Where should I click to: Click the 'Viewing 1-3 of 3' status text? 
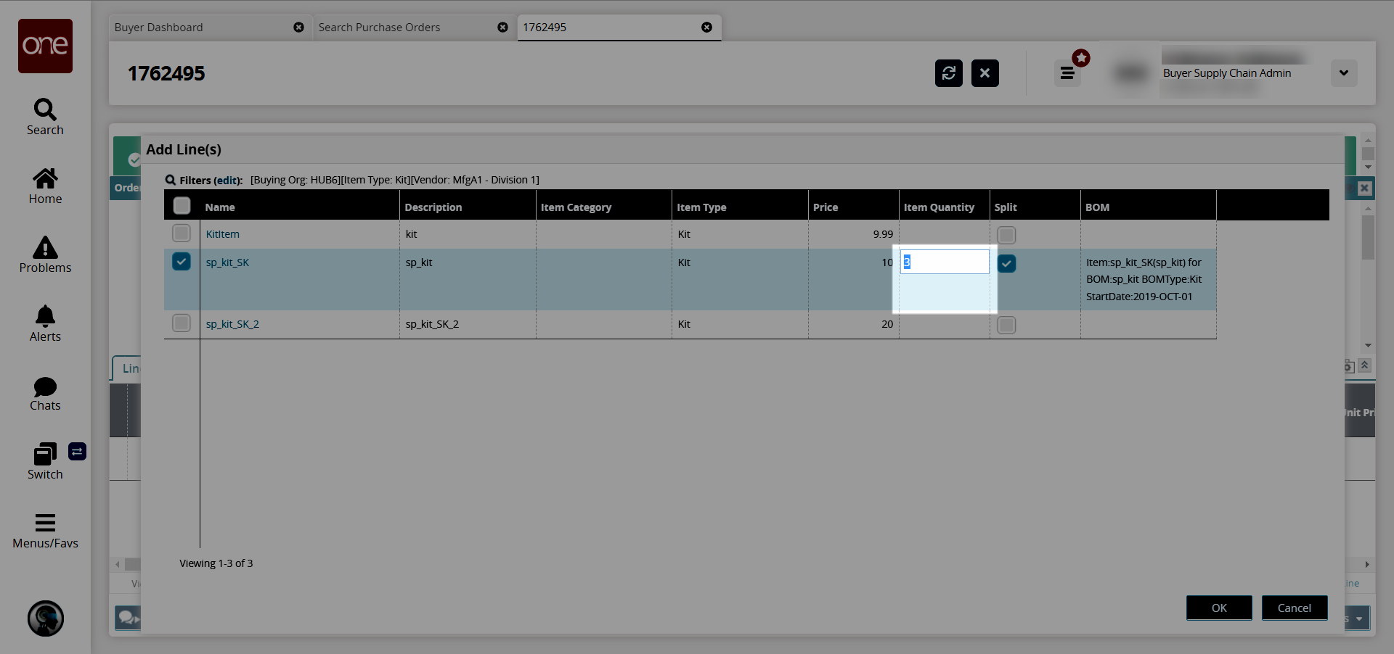coord(216,563)
